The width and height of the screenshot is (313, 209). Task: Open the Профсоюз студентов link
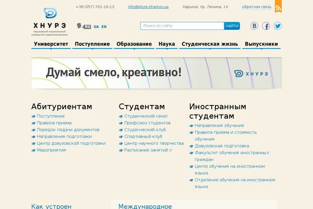(147, 123)
